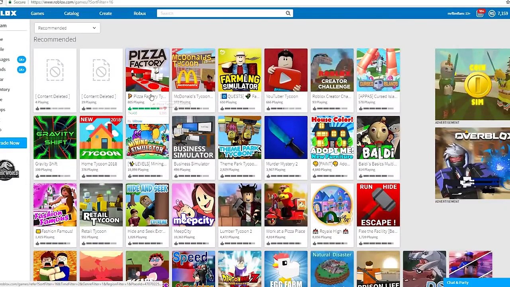Image resolution: width=510 pixels, height=287 pixels.
Task: Click the Pizza Factory rating bar
Action: click(x=147, y=108)
